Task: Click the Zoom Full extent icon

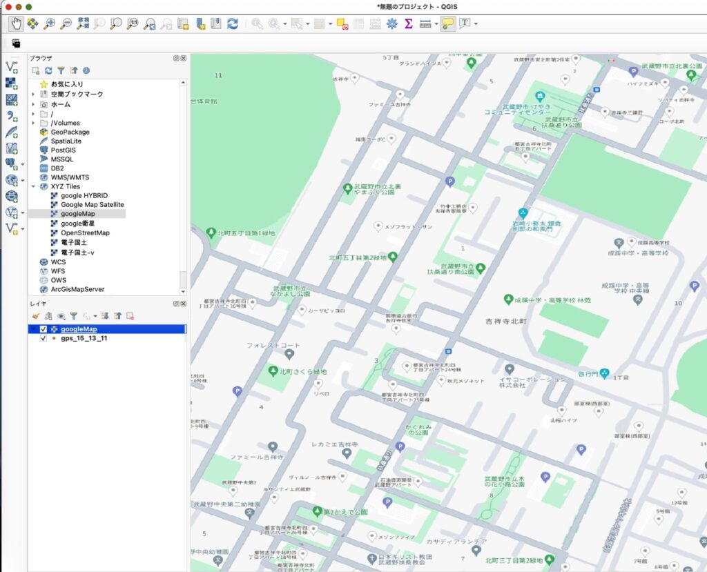Action: 83,23
